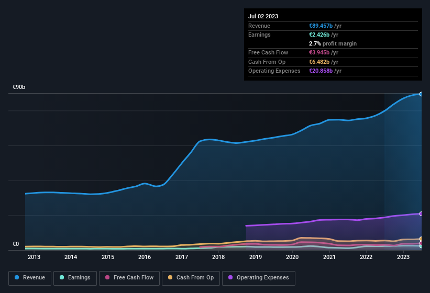Click the €6.482b cash from op value

tap(319, 62)
